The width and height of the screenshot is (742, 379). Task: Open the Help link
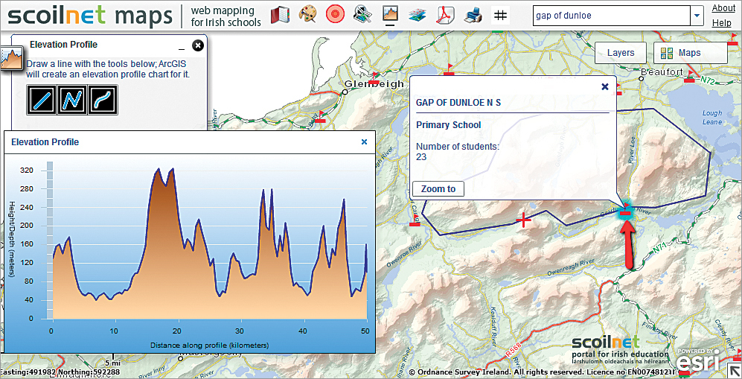pos(722,23)
